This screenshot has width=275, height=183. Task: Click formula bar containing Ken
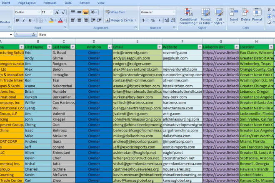tap(156, 35)
